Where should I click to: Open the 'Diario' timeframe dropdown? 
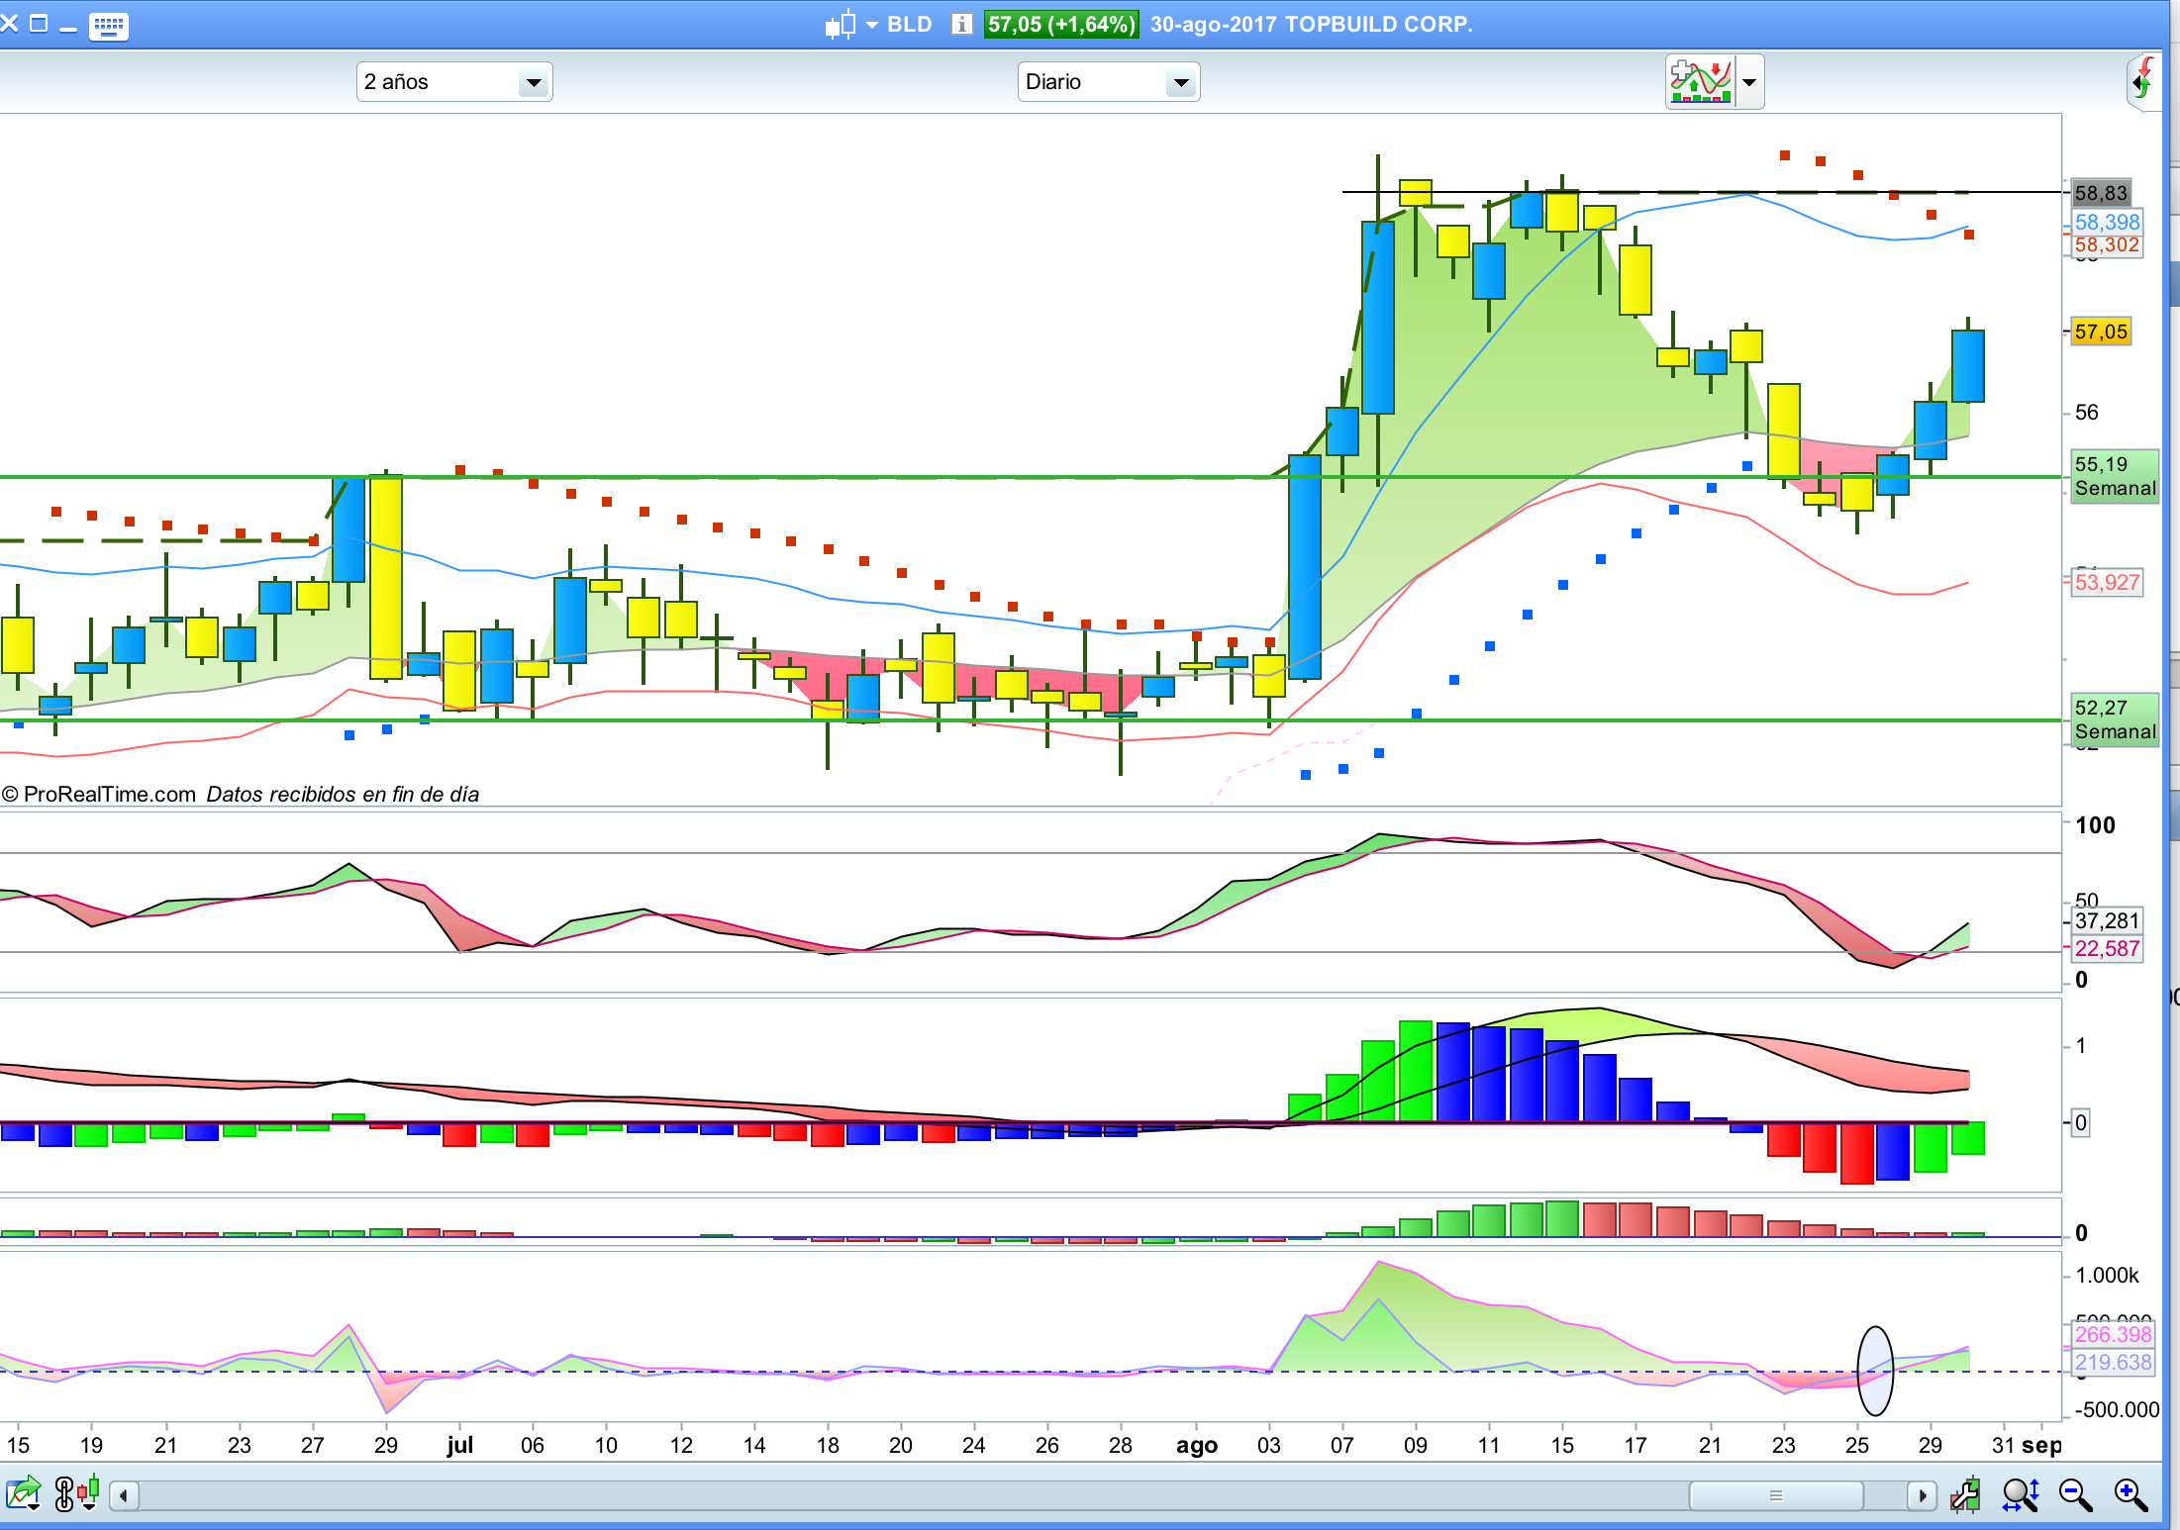(1108, 82)
